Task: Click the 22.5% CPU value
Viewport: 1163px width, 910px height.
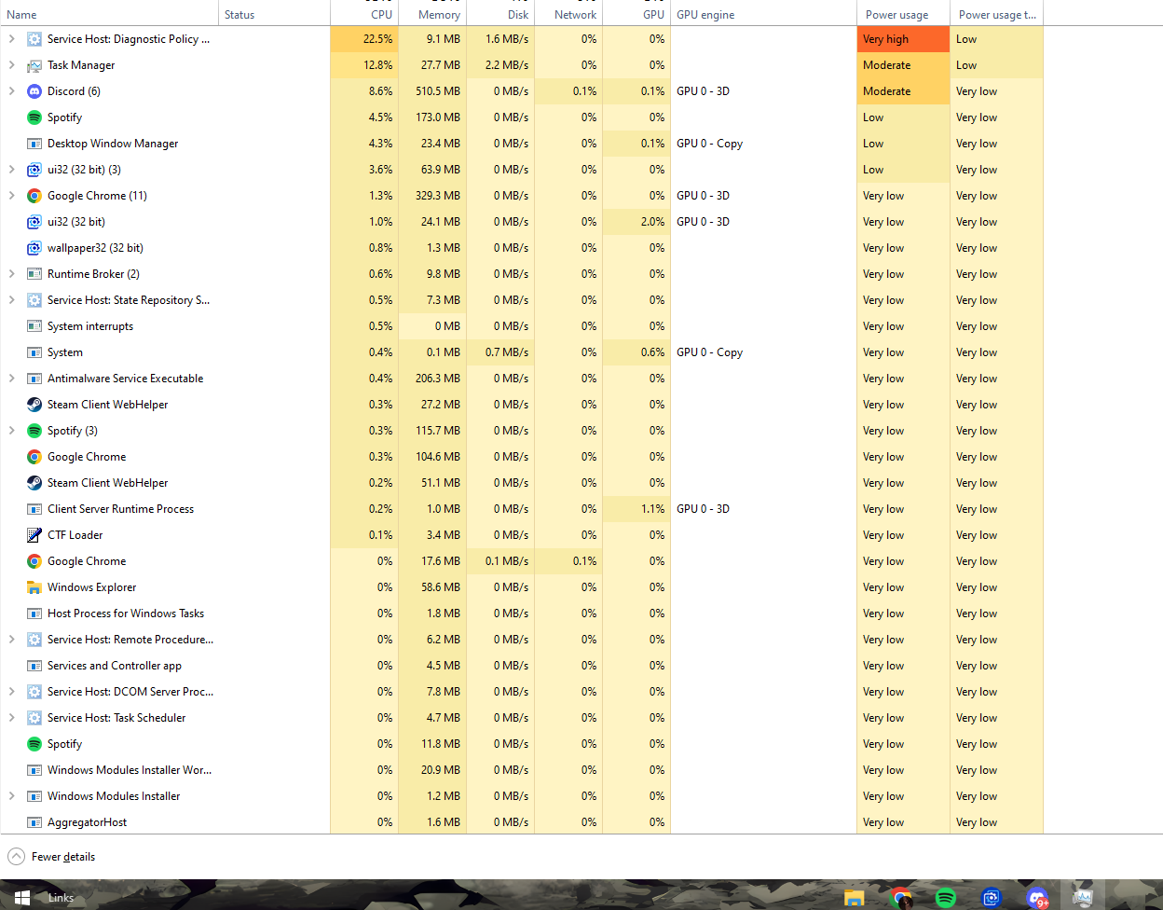Action: coord(377,39)
